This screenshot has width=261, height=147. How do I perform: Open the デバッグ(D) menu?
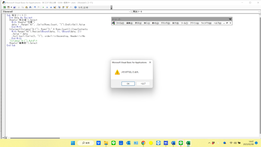[165, 23]
